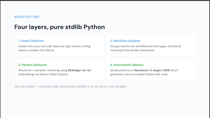Select the heading "Four layers, pure stdlib Python"

(x=60, y=27)
